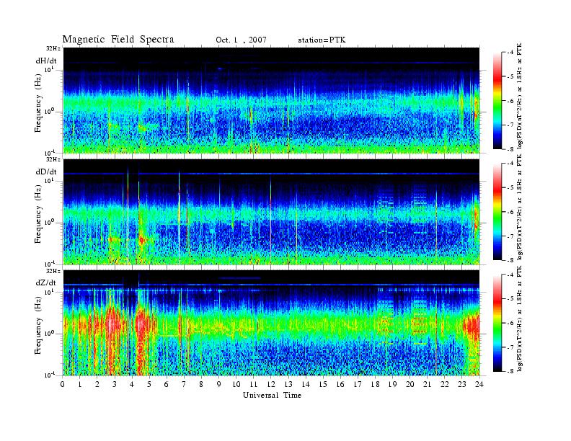The height and width of the screenshot is (441, 571).
Task: Click the log(PSD) label beside dD/dt color scale
Action: click(x=520, y=208)
